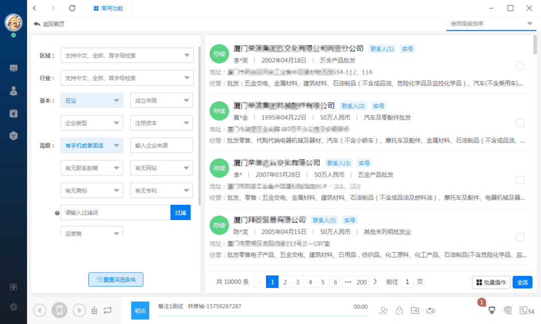The width and height of the screenshot is (541, 324).
Task: Click the next-call circular arrow button
Action: (x=79, y=310)
